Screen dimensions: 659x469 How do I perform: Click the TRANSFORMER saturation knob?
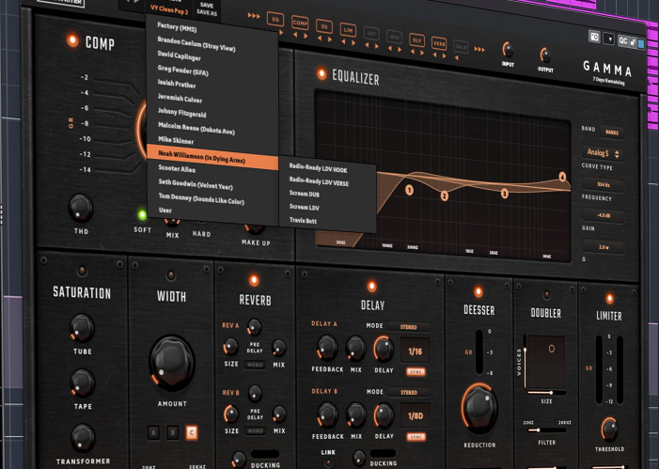(83, 437)
